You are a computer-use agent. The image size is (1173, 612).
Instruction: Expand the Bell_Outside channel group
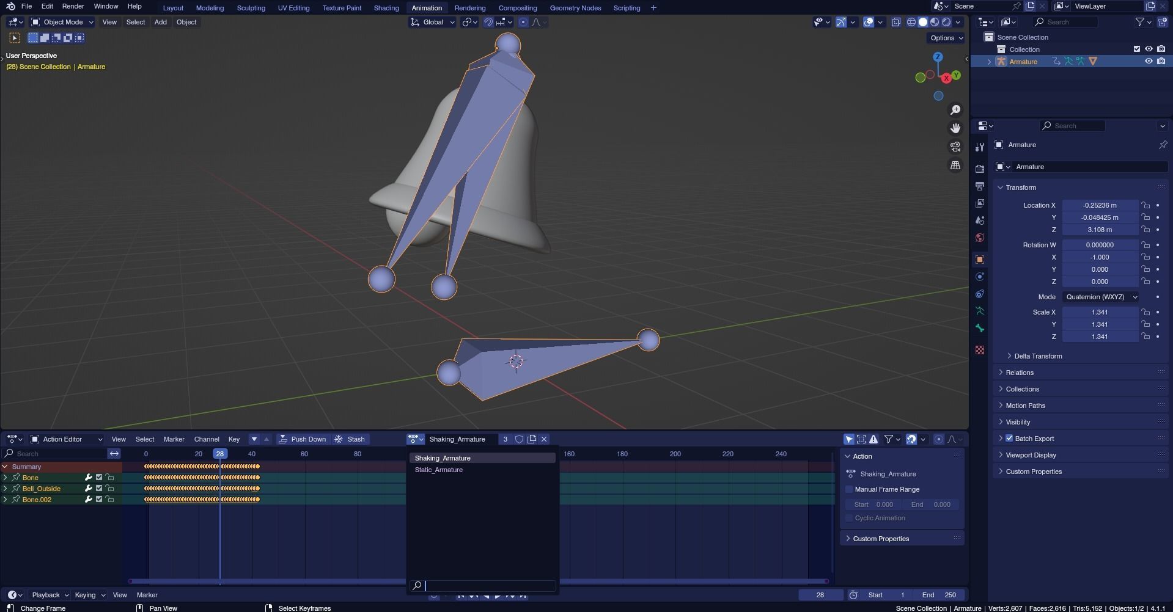click(6, 489)
